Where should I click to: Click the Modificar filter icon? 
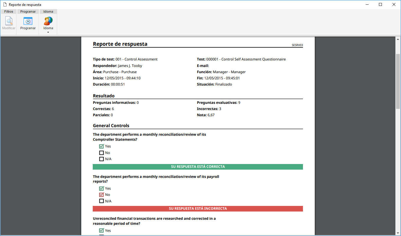coord(9,21)
